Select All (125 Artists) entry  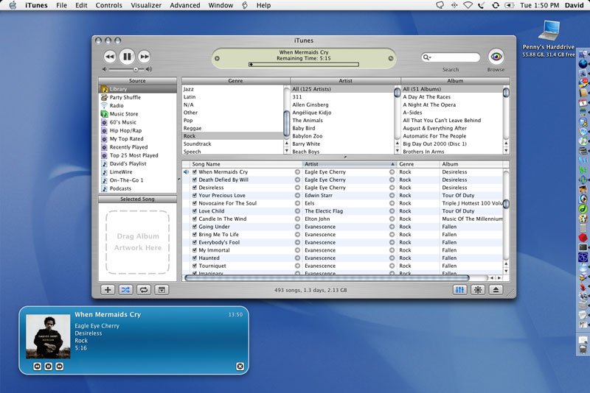[x=342, y=89]
